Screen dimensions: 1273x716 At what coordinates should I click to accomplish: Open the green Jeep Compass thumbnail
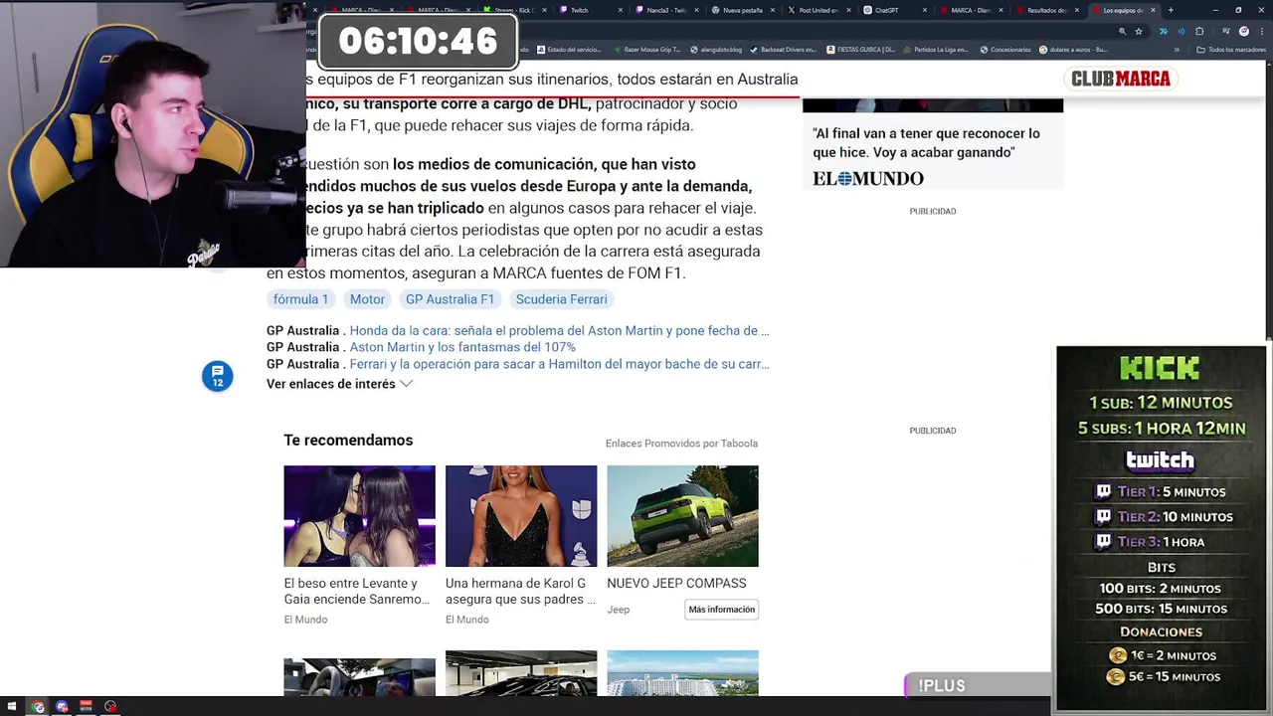point(682,516)
